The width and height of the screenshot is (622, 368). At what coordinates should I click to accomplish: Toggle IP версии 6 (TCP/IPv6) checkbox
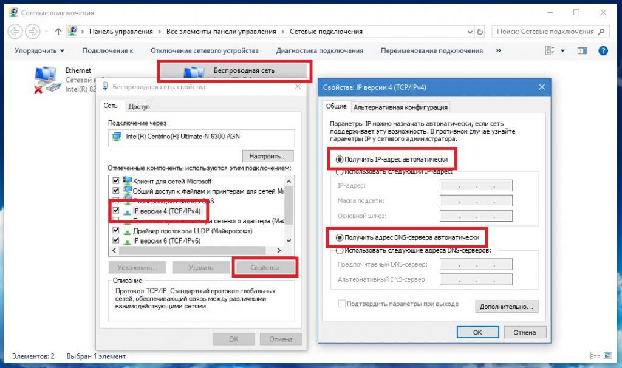(x=116, y=240)
